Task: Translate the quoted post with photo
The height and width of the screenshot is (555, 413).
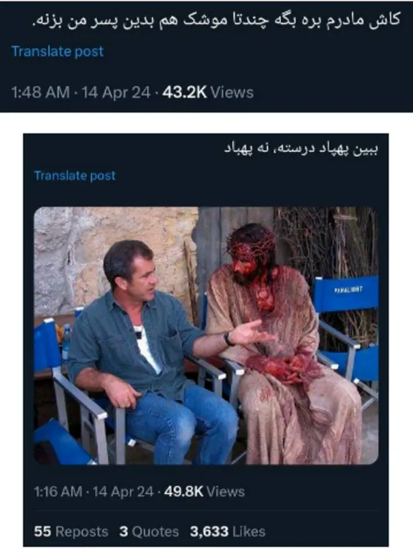Action: click(x=74, y=176)
